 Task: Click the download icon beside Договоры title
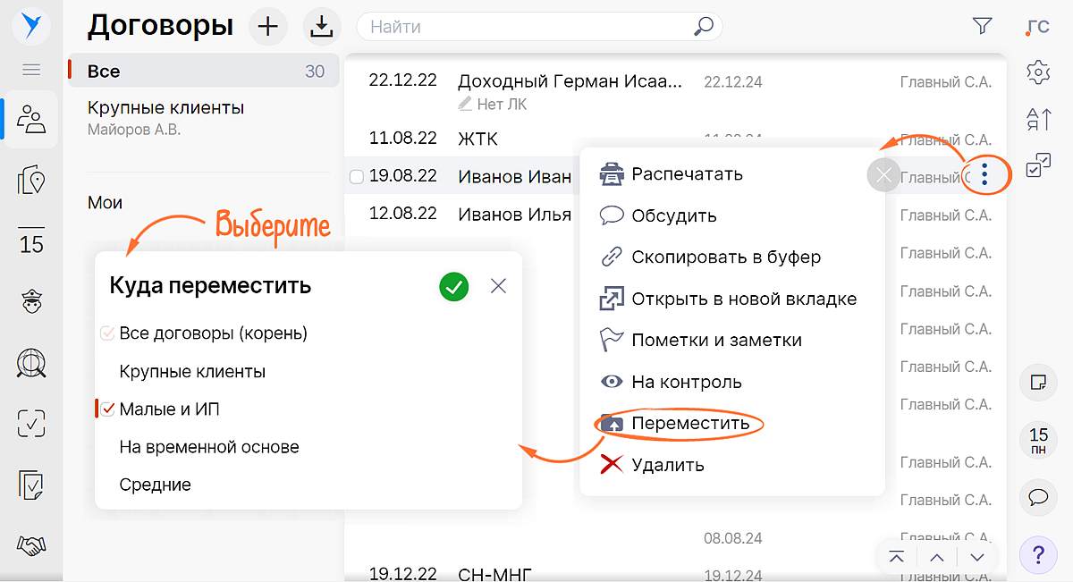pyautogui.click(x=320, y=27)
